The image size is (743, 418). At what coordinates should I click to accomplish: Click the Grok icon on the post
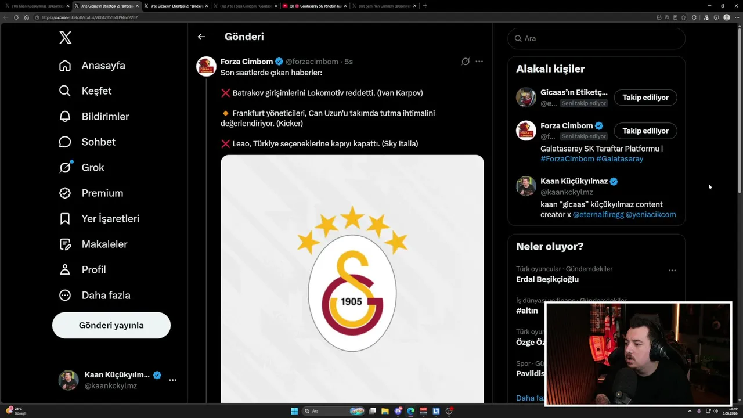pyautogui.click(x=466, y=62)
